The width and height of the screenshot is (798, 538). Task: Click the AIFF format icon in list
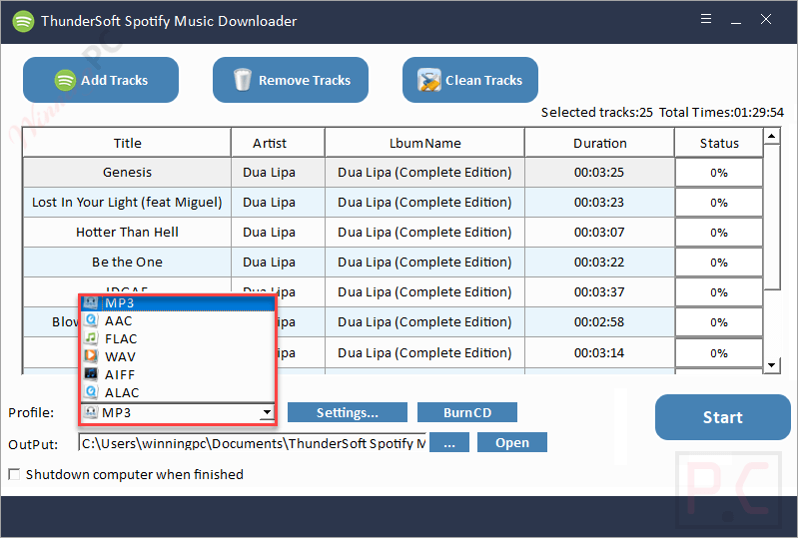coord(91,374)
